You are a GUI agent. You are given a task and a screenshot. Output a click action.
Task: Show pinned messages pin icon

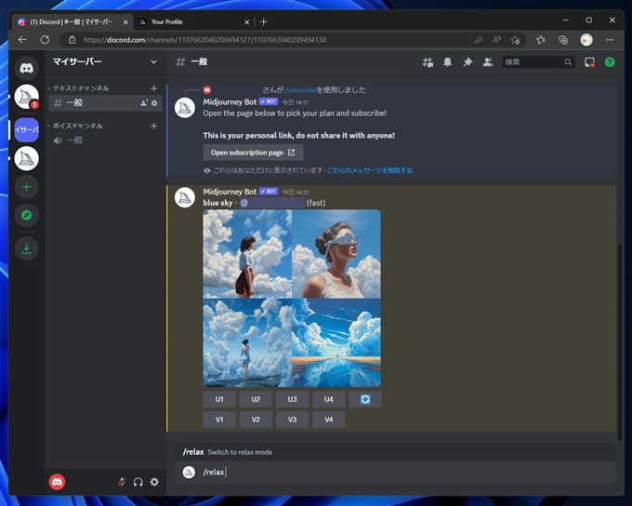(467, 62)
